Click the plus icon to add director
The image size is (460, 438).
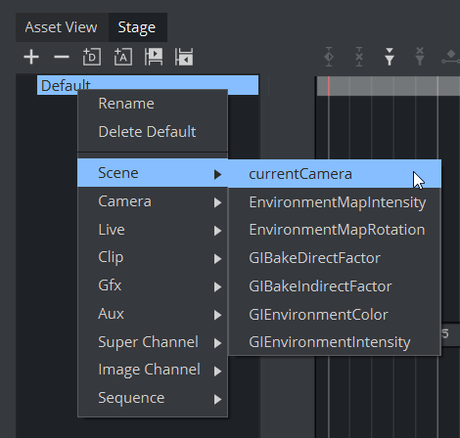(x=31, y=57)
